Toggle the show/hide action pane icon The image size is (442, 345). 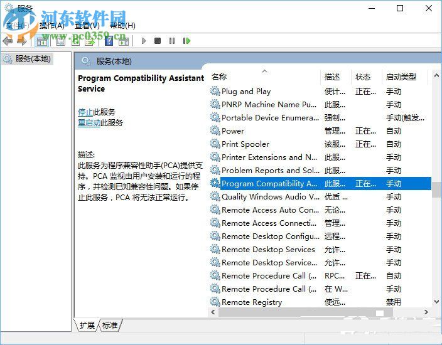pos(124,41)
